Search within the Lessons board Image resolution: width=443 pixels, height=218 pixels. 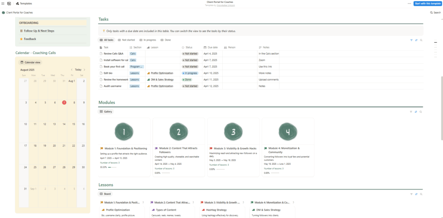[x=421, y=194]
